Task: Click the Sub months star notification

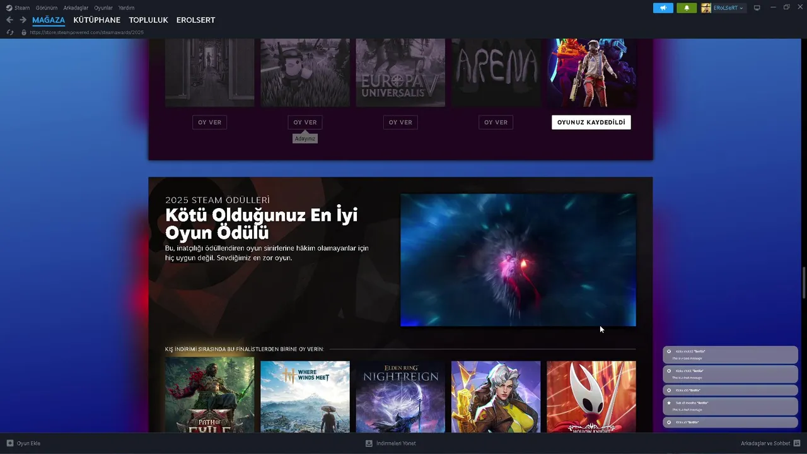Action: [x=730, y=405]
